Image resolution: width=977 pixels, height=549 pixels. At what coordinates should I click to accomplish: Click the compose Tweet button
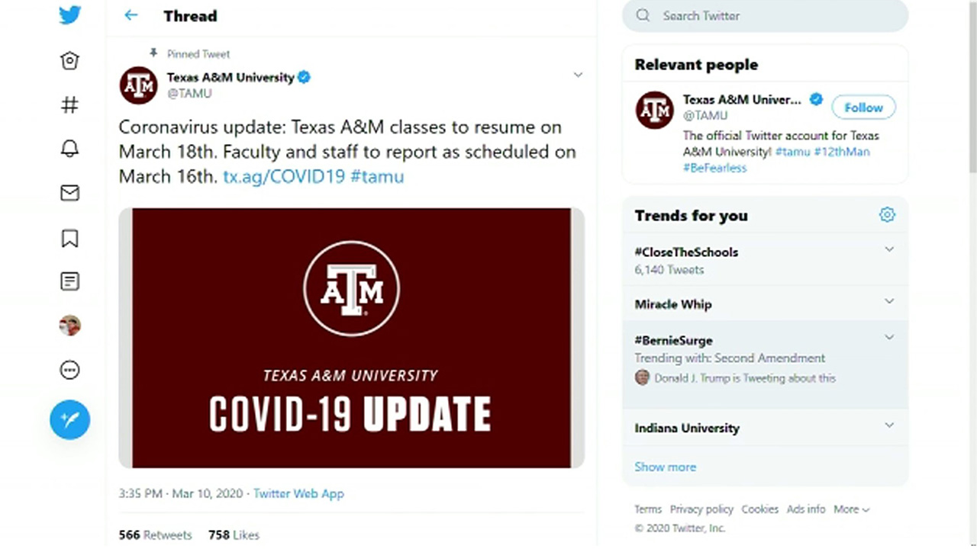click(x=69, y=420)
